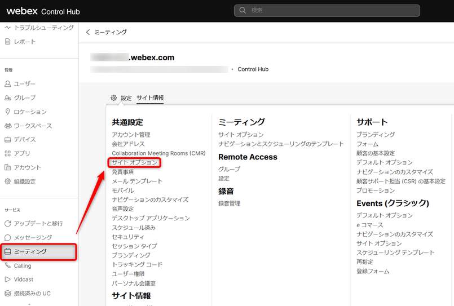Click the Devices icon in sidebar
Image resolution: width=454 pixels, height=306 pixels.
click(x=8, y=140)
